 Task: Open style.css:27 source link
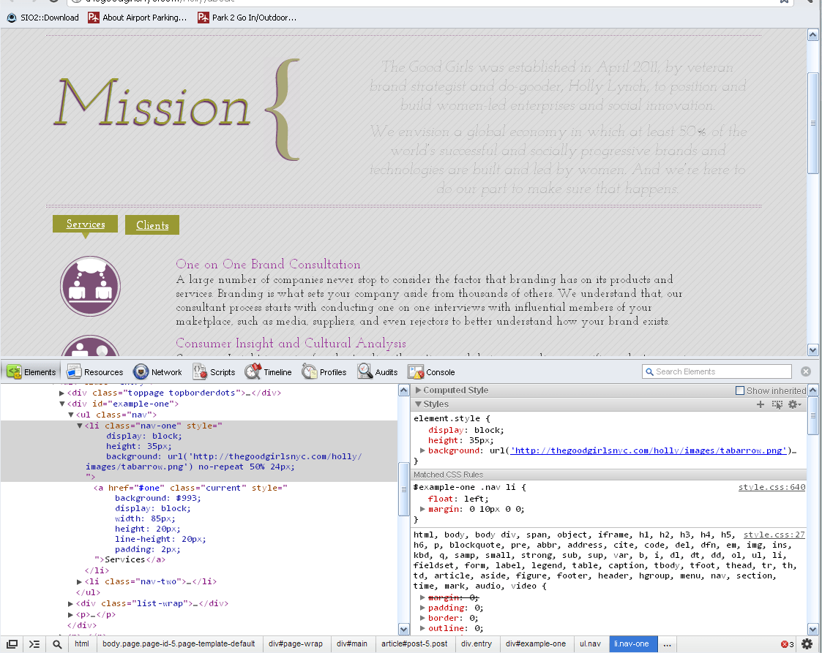point(774,535)
